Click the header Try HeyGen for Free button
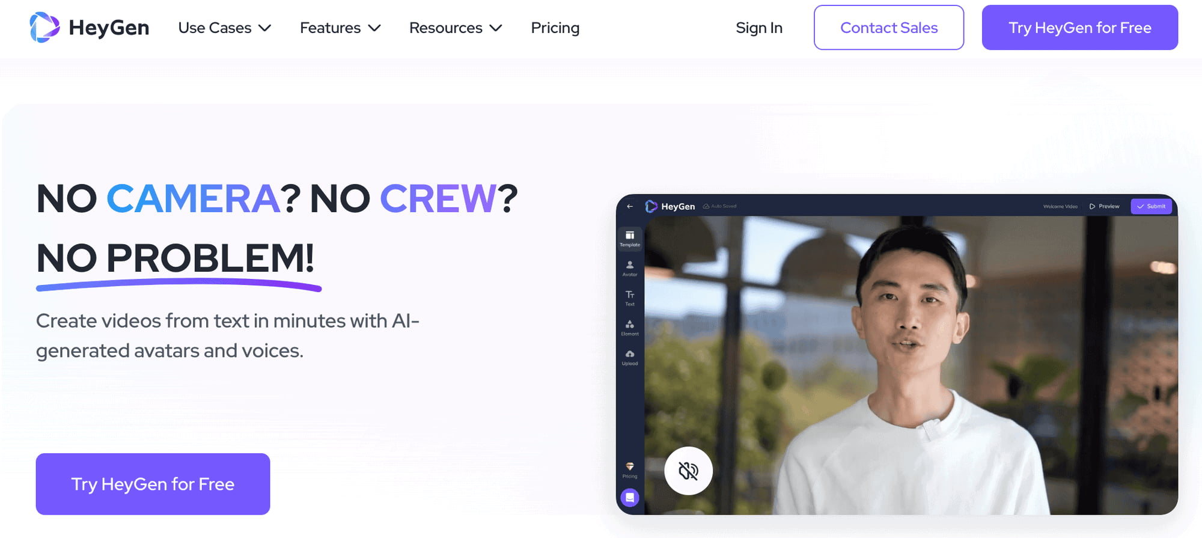This screenshot has height=538, width=1202. (1080, 28)
